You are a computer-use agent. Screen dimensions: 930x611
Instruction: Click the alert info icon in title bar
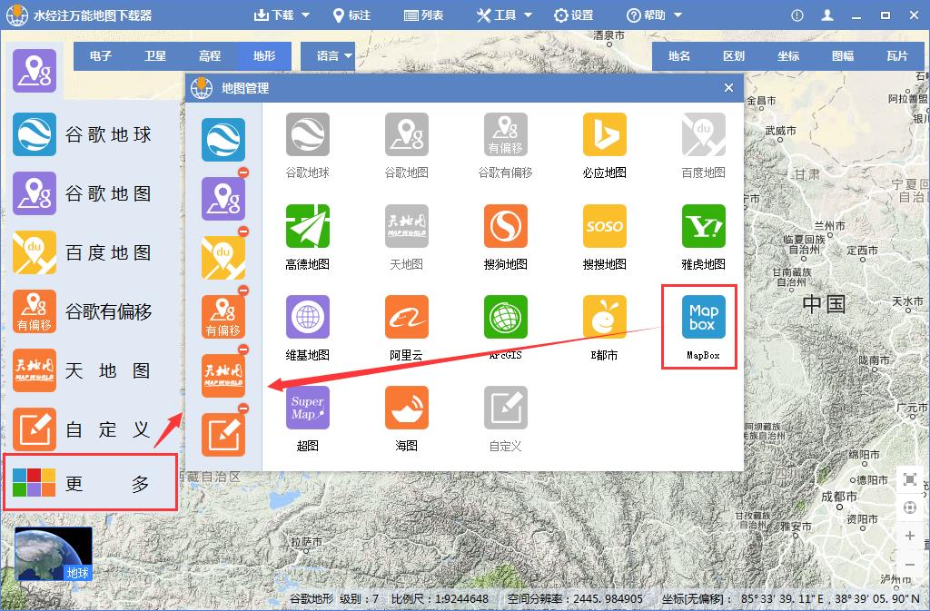click(x=797, y=15)
